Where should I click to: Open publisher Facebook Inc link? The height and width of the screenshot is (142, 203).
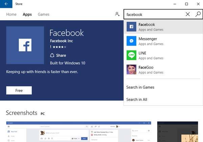pos(61,41)
